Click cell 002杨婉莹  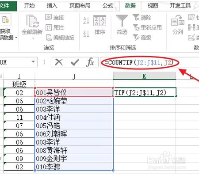pyautogui.click(x=74, y=101)
